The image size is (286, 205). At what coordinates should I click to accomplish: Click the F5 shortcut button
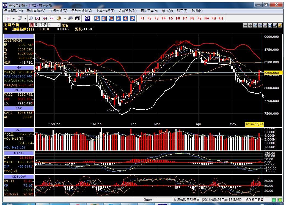tap(171, 18)
